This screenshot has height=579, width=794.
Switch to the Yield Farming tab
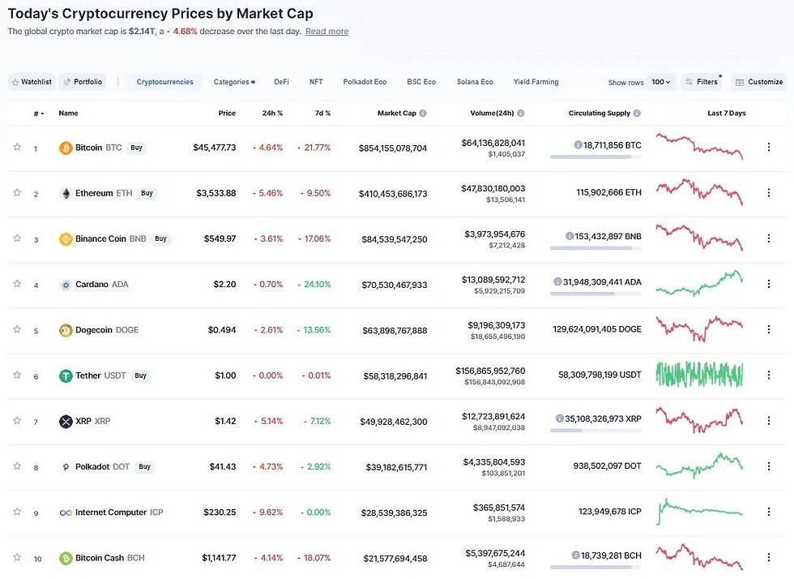(536, 82)
